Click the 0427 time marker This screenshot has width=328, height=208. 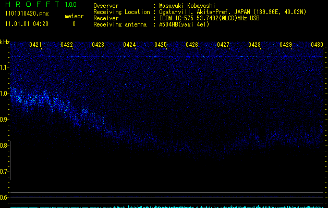(223, 45)
